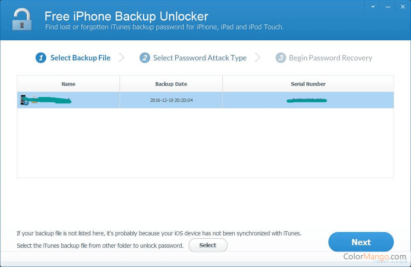Select the backup dated 2016-12-19 20:20:04
Image resolution: width=411 pixels, height=267 pixels.
[x=171, y=100]
